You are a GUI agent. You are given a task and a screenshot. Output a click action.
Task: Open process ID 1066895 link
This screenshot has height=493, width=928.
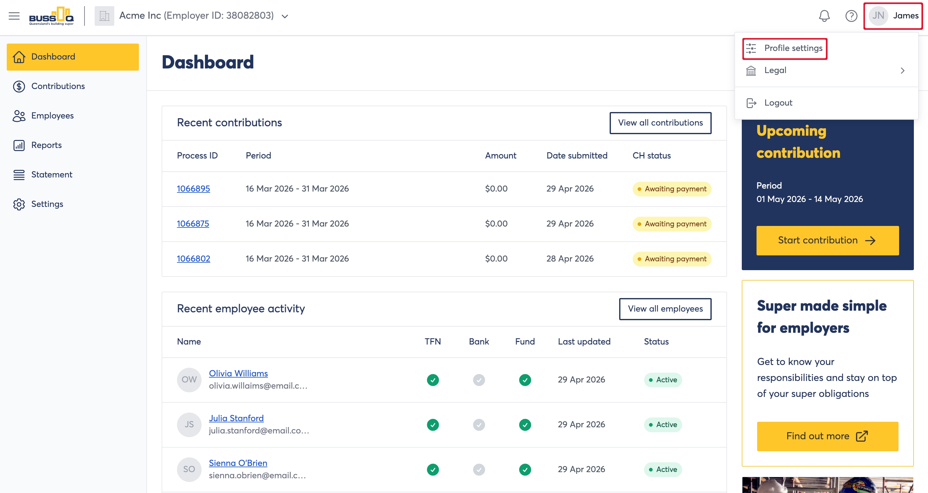coord(193,189)
